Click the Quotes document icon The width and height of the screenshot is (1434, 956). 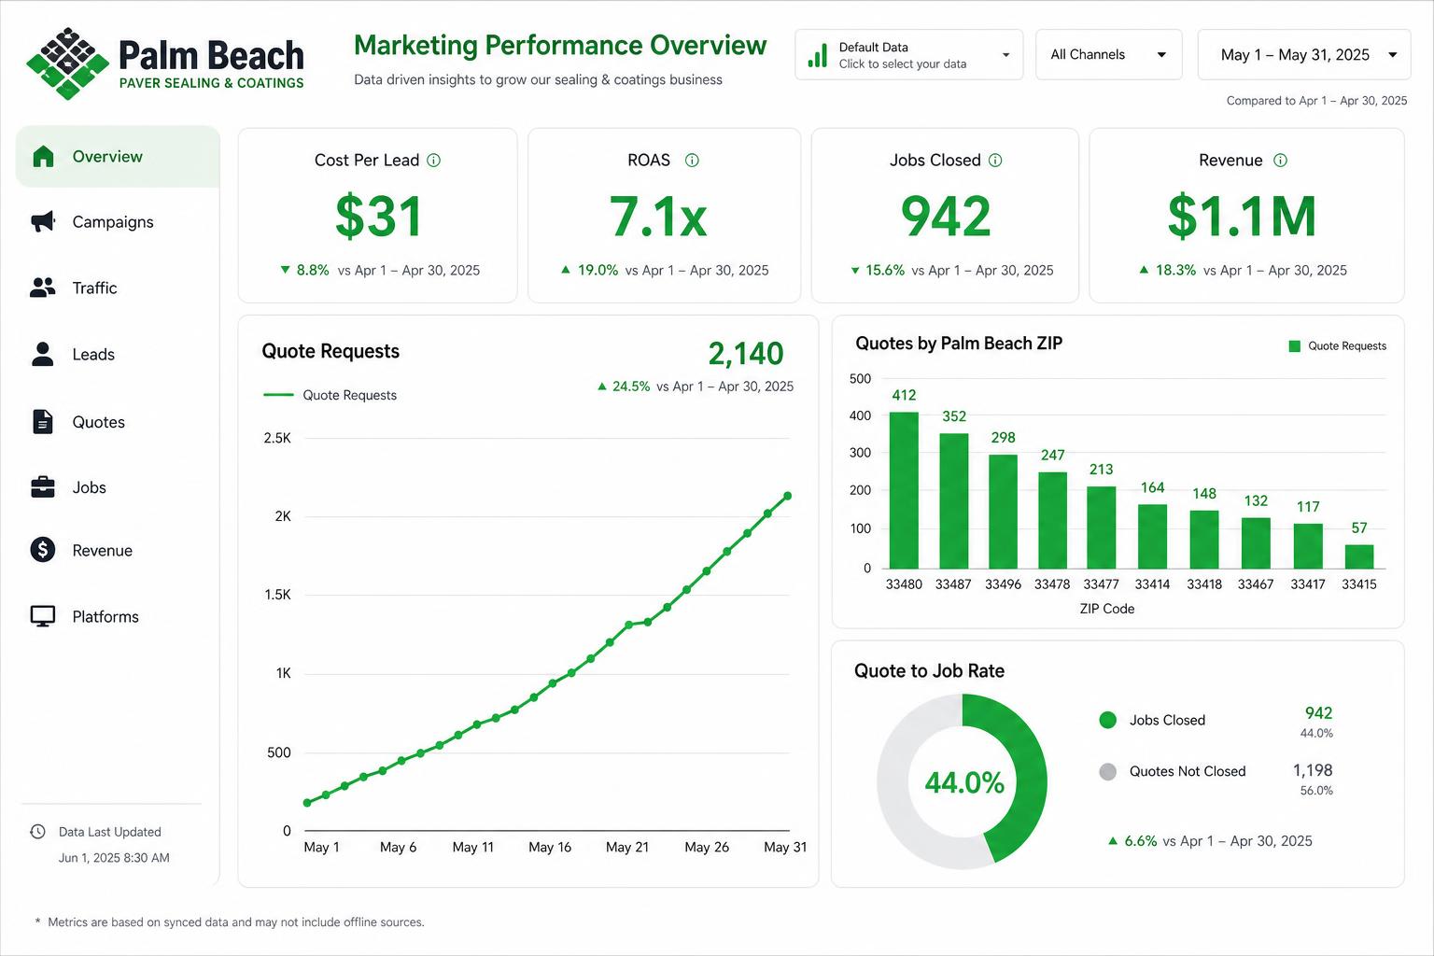click(x=43, y=422)
